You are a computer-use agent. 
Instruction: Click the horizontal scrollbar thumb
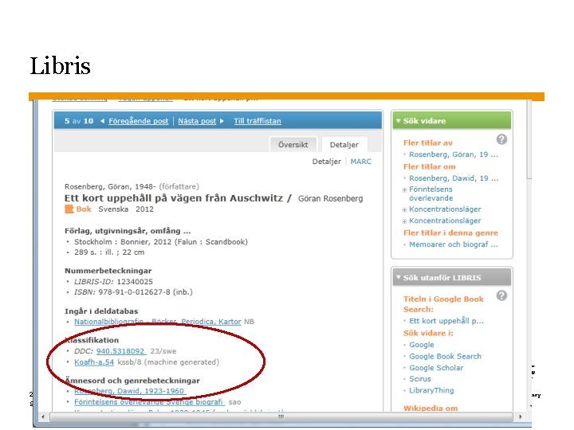click(x=281, y=416)
